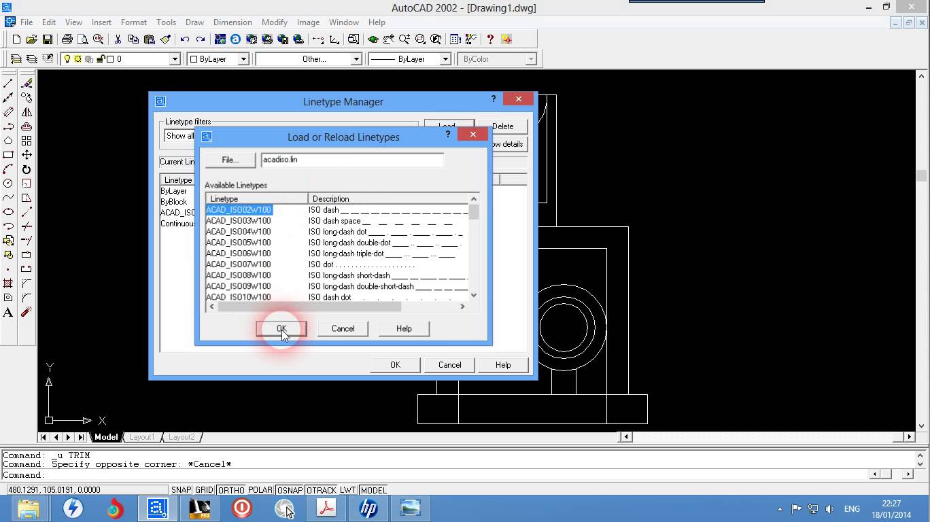Select the Hatch tool
The width and height of the screenshot is (930, 522).
(8, 283)
